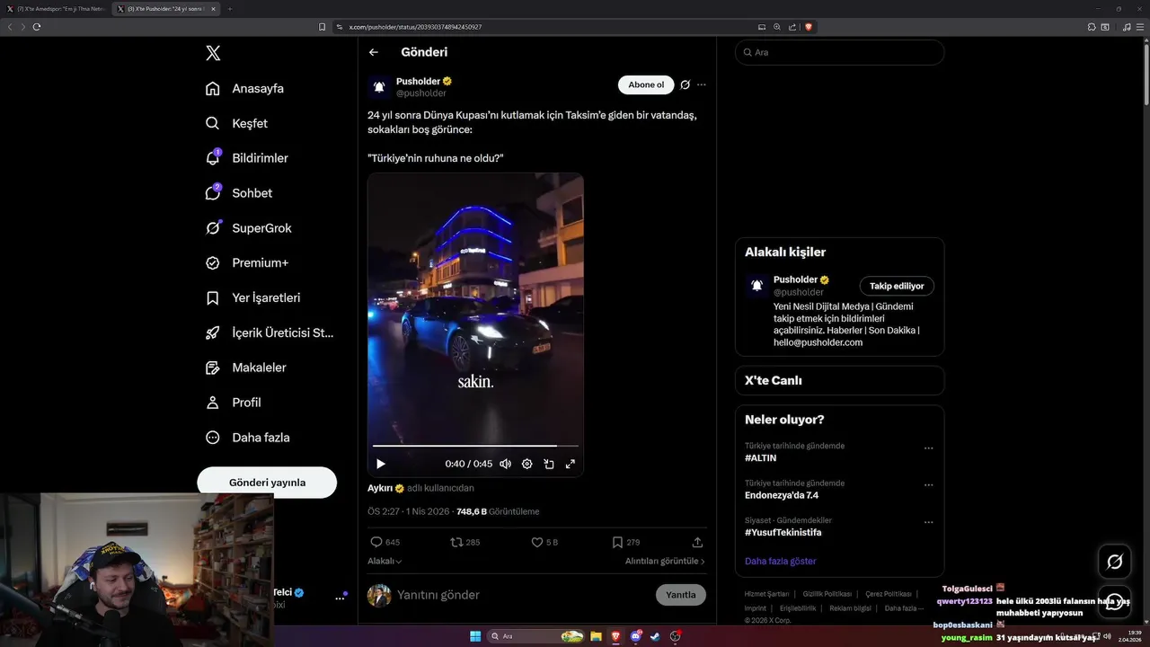Like the post with 5 B likes

(545, 543)
